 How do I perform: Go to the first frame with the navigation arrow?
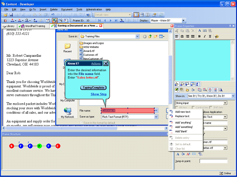coord(99,21)
